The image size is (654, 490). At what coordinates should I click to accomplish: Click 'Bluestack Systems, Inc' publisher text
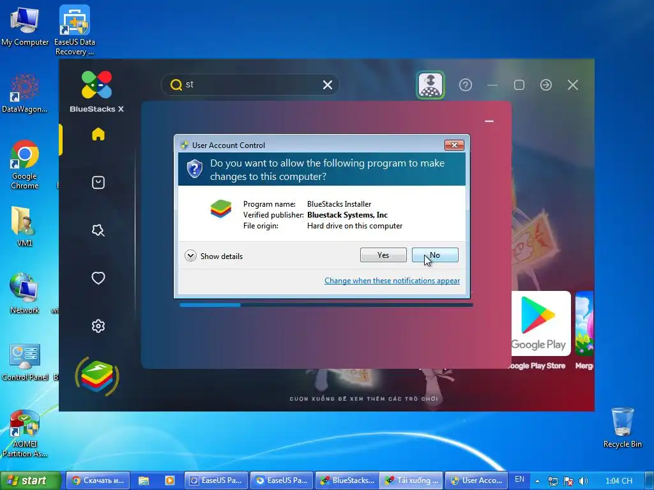coord(347,215)
